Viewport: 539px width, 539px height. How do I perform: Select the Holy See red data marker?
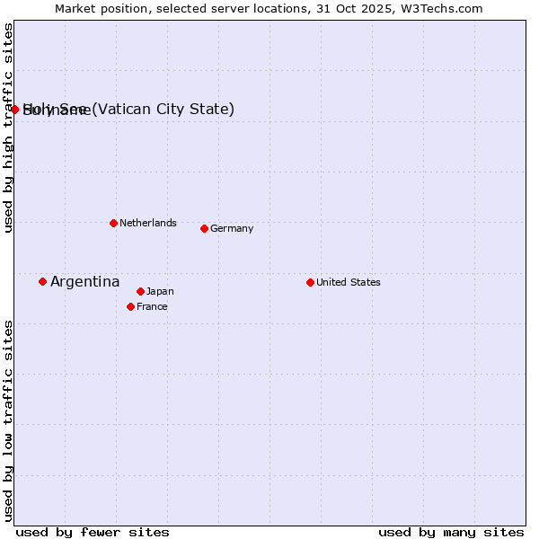(14, 110)
